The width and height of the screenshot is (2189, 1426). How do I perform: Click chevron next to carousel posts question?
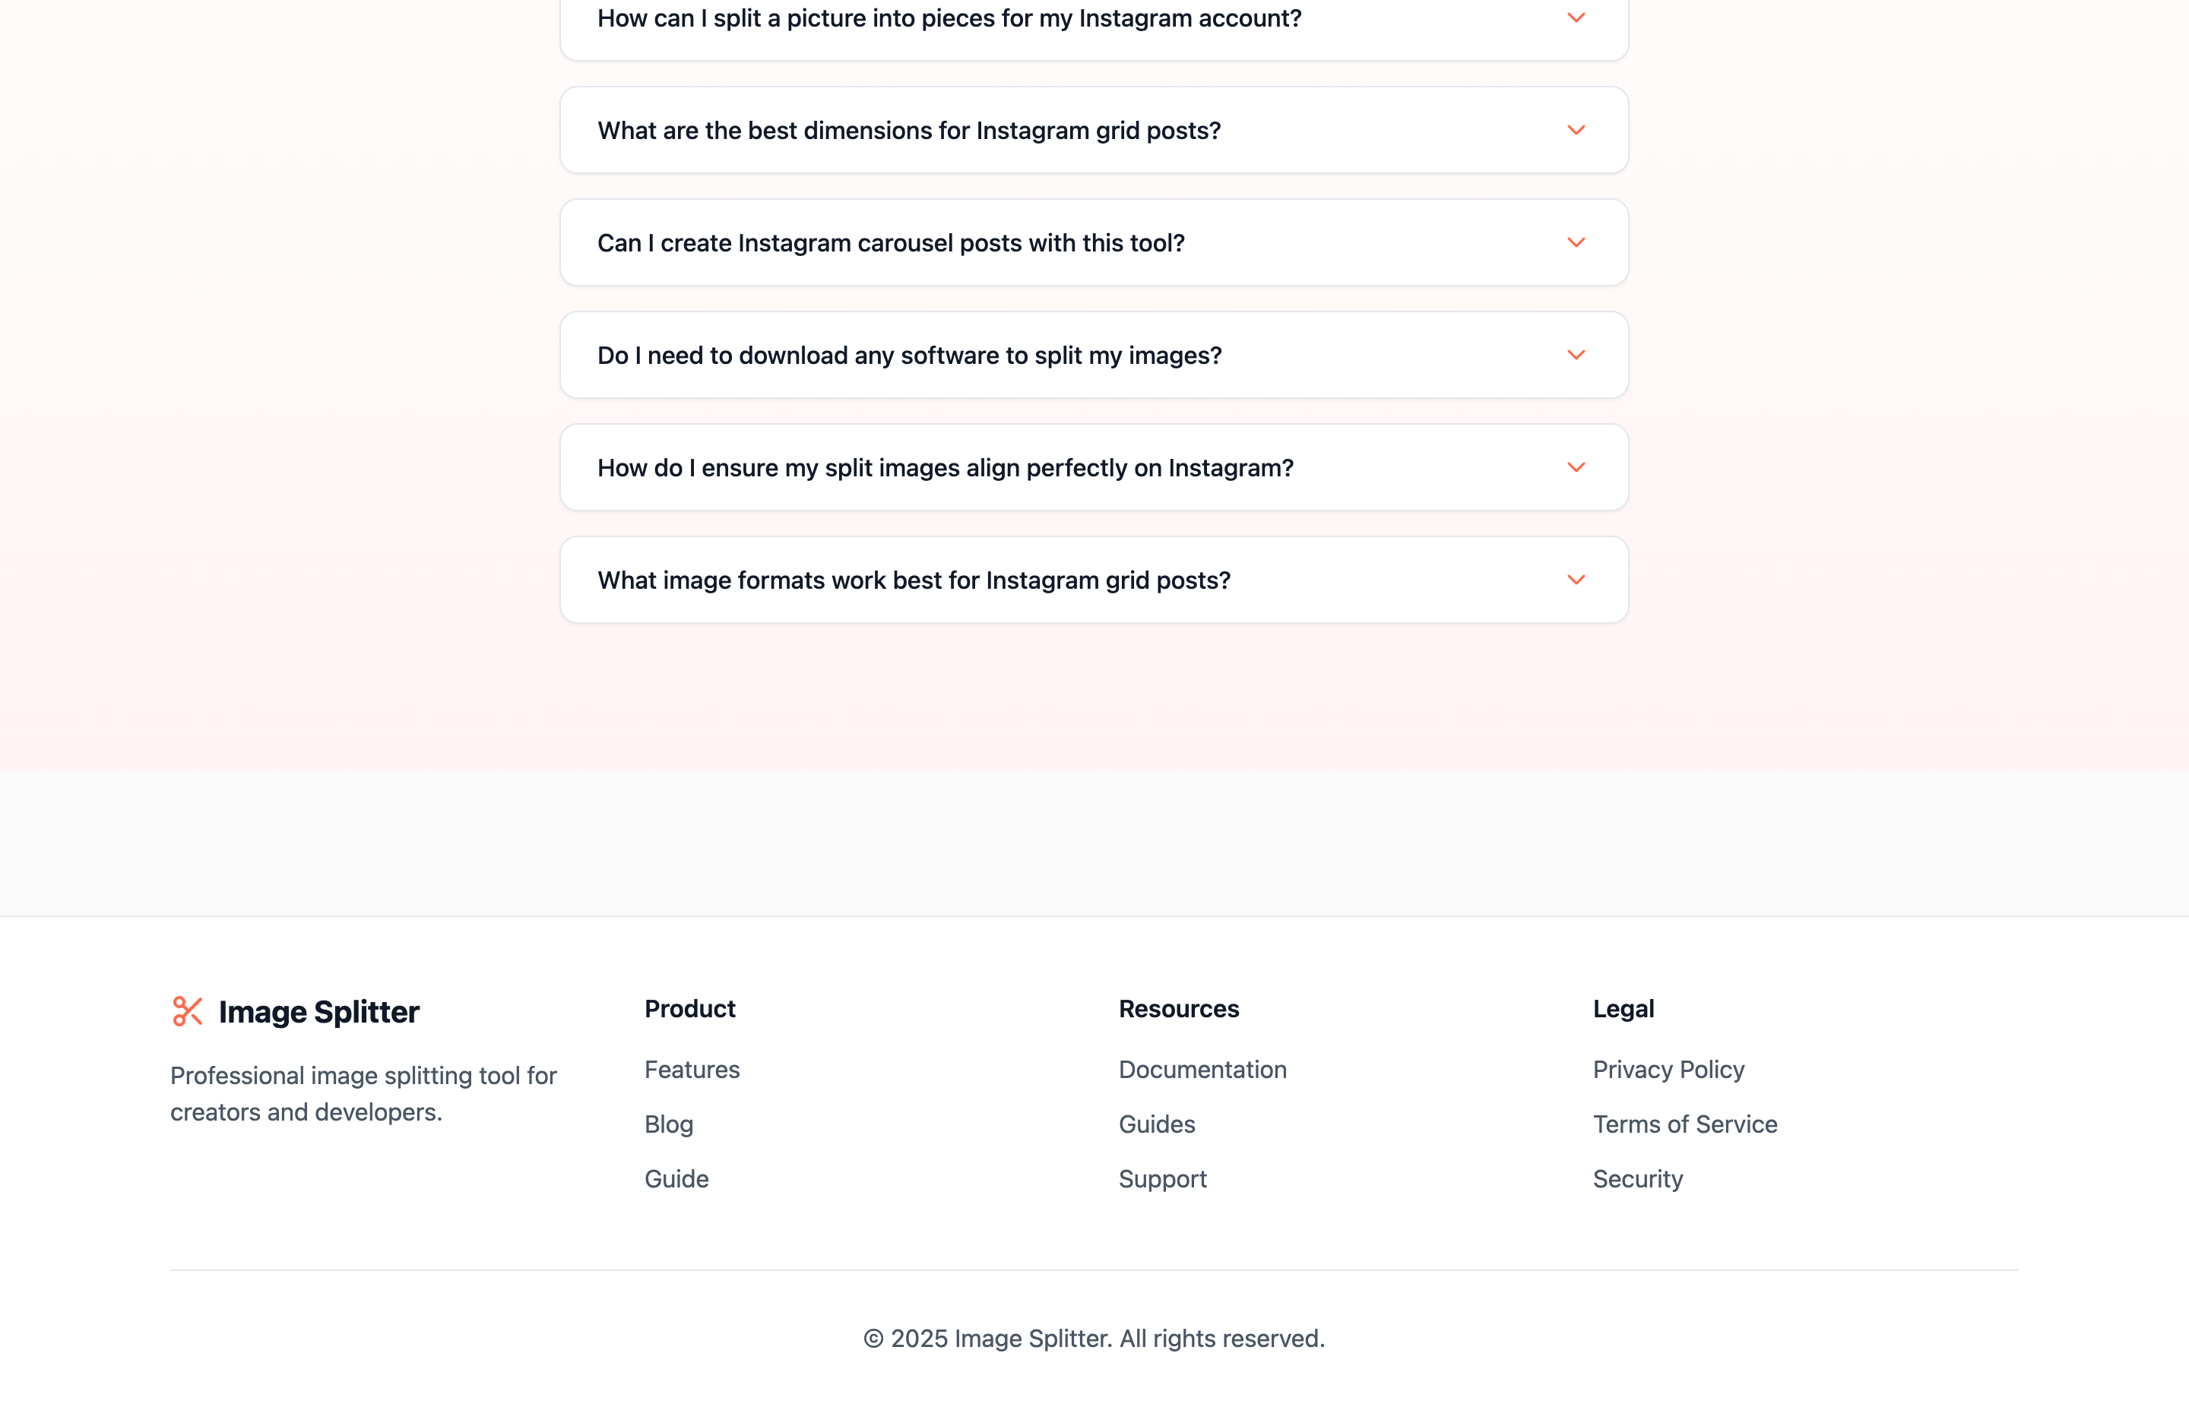point(1576,242)
